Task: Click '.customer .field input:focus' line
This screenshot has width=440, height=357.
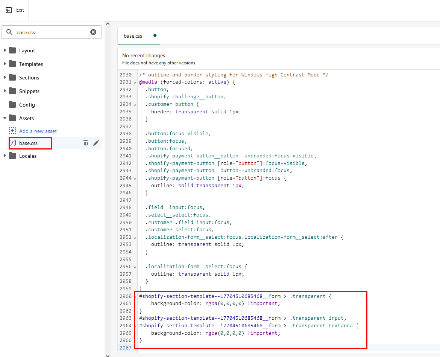Action: click(188, 222)
